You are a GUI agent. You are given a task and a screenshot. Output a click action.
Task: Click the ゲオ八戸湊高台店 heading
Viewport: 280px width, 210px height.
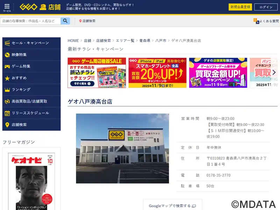90,101
